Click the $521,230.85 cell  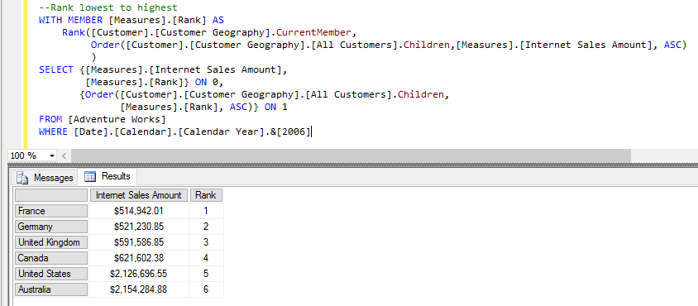pos(139,227)
